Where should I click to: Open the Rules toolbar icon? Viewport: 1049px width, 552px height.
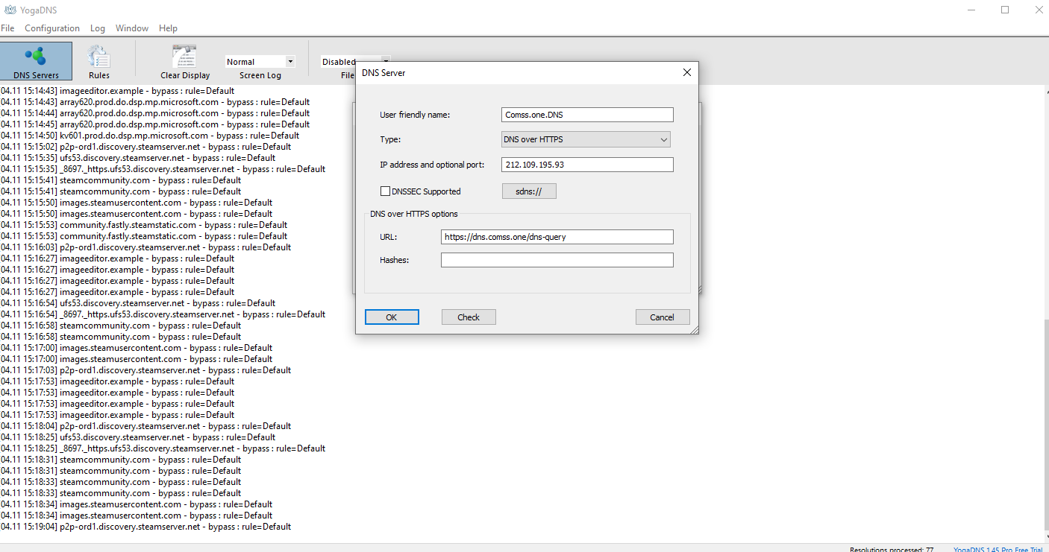[98, 61]
